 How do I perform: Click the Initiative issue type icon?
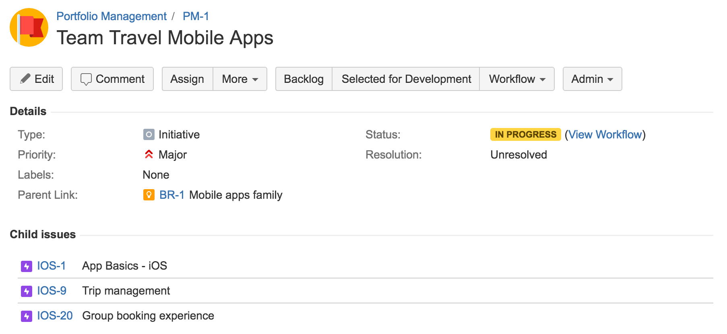point(149,134)
